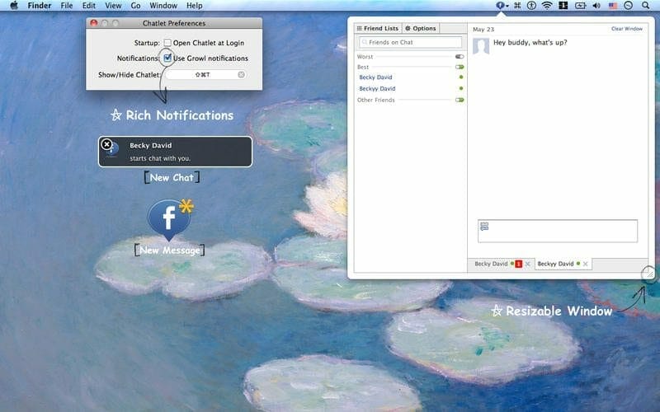Dismiss the Becky David Growl notification
Image resolution: width=660 pixels, height=412 pixels.
pyautogui.click(x=106, y=144)
